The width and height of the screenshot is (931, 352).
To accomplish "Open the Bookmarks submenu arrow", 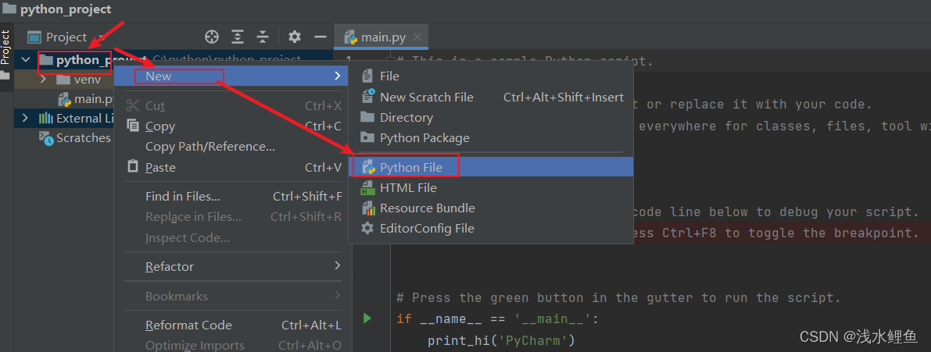I will click(x=338, y=294).
